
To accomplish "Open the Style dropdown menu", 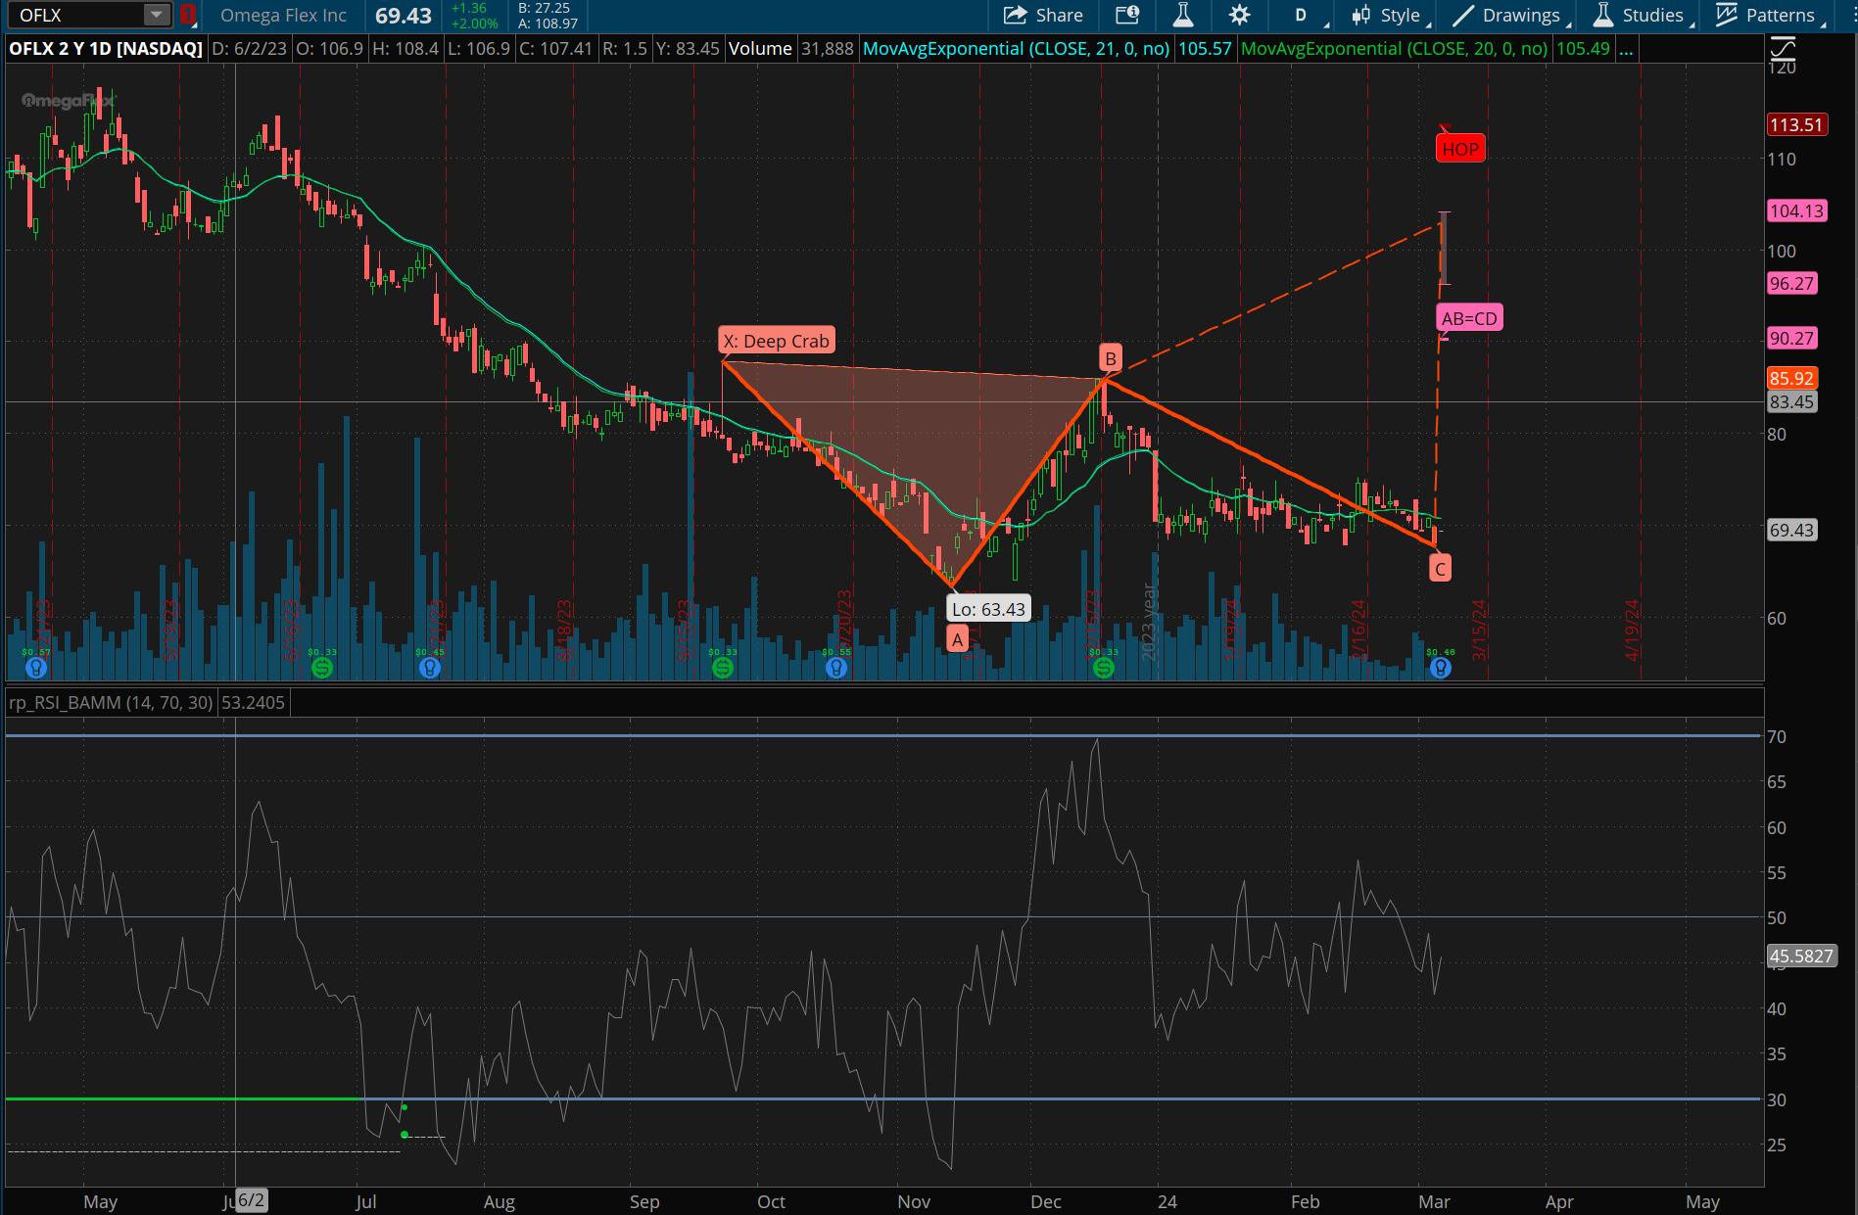I will click(x=1391, y=15).
